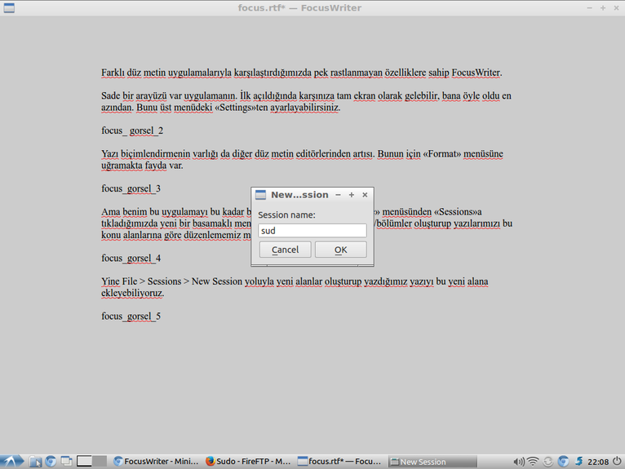Switch to Sudo - FireFTP Firefox taskbar window

pos(248,462)
